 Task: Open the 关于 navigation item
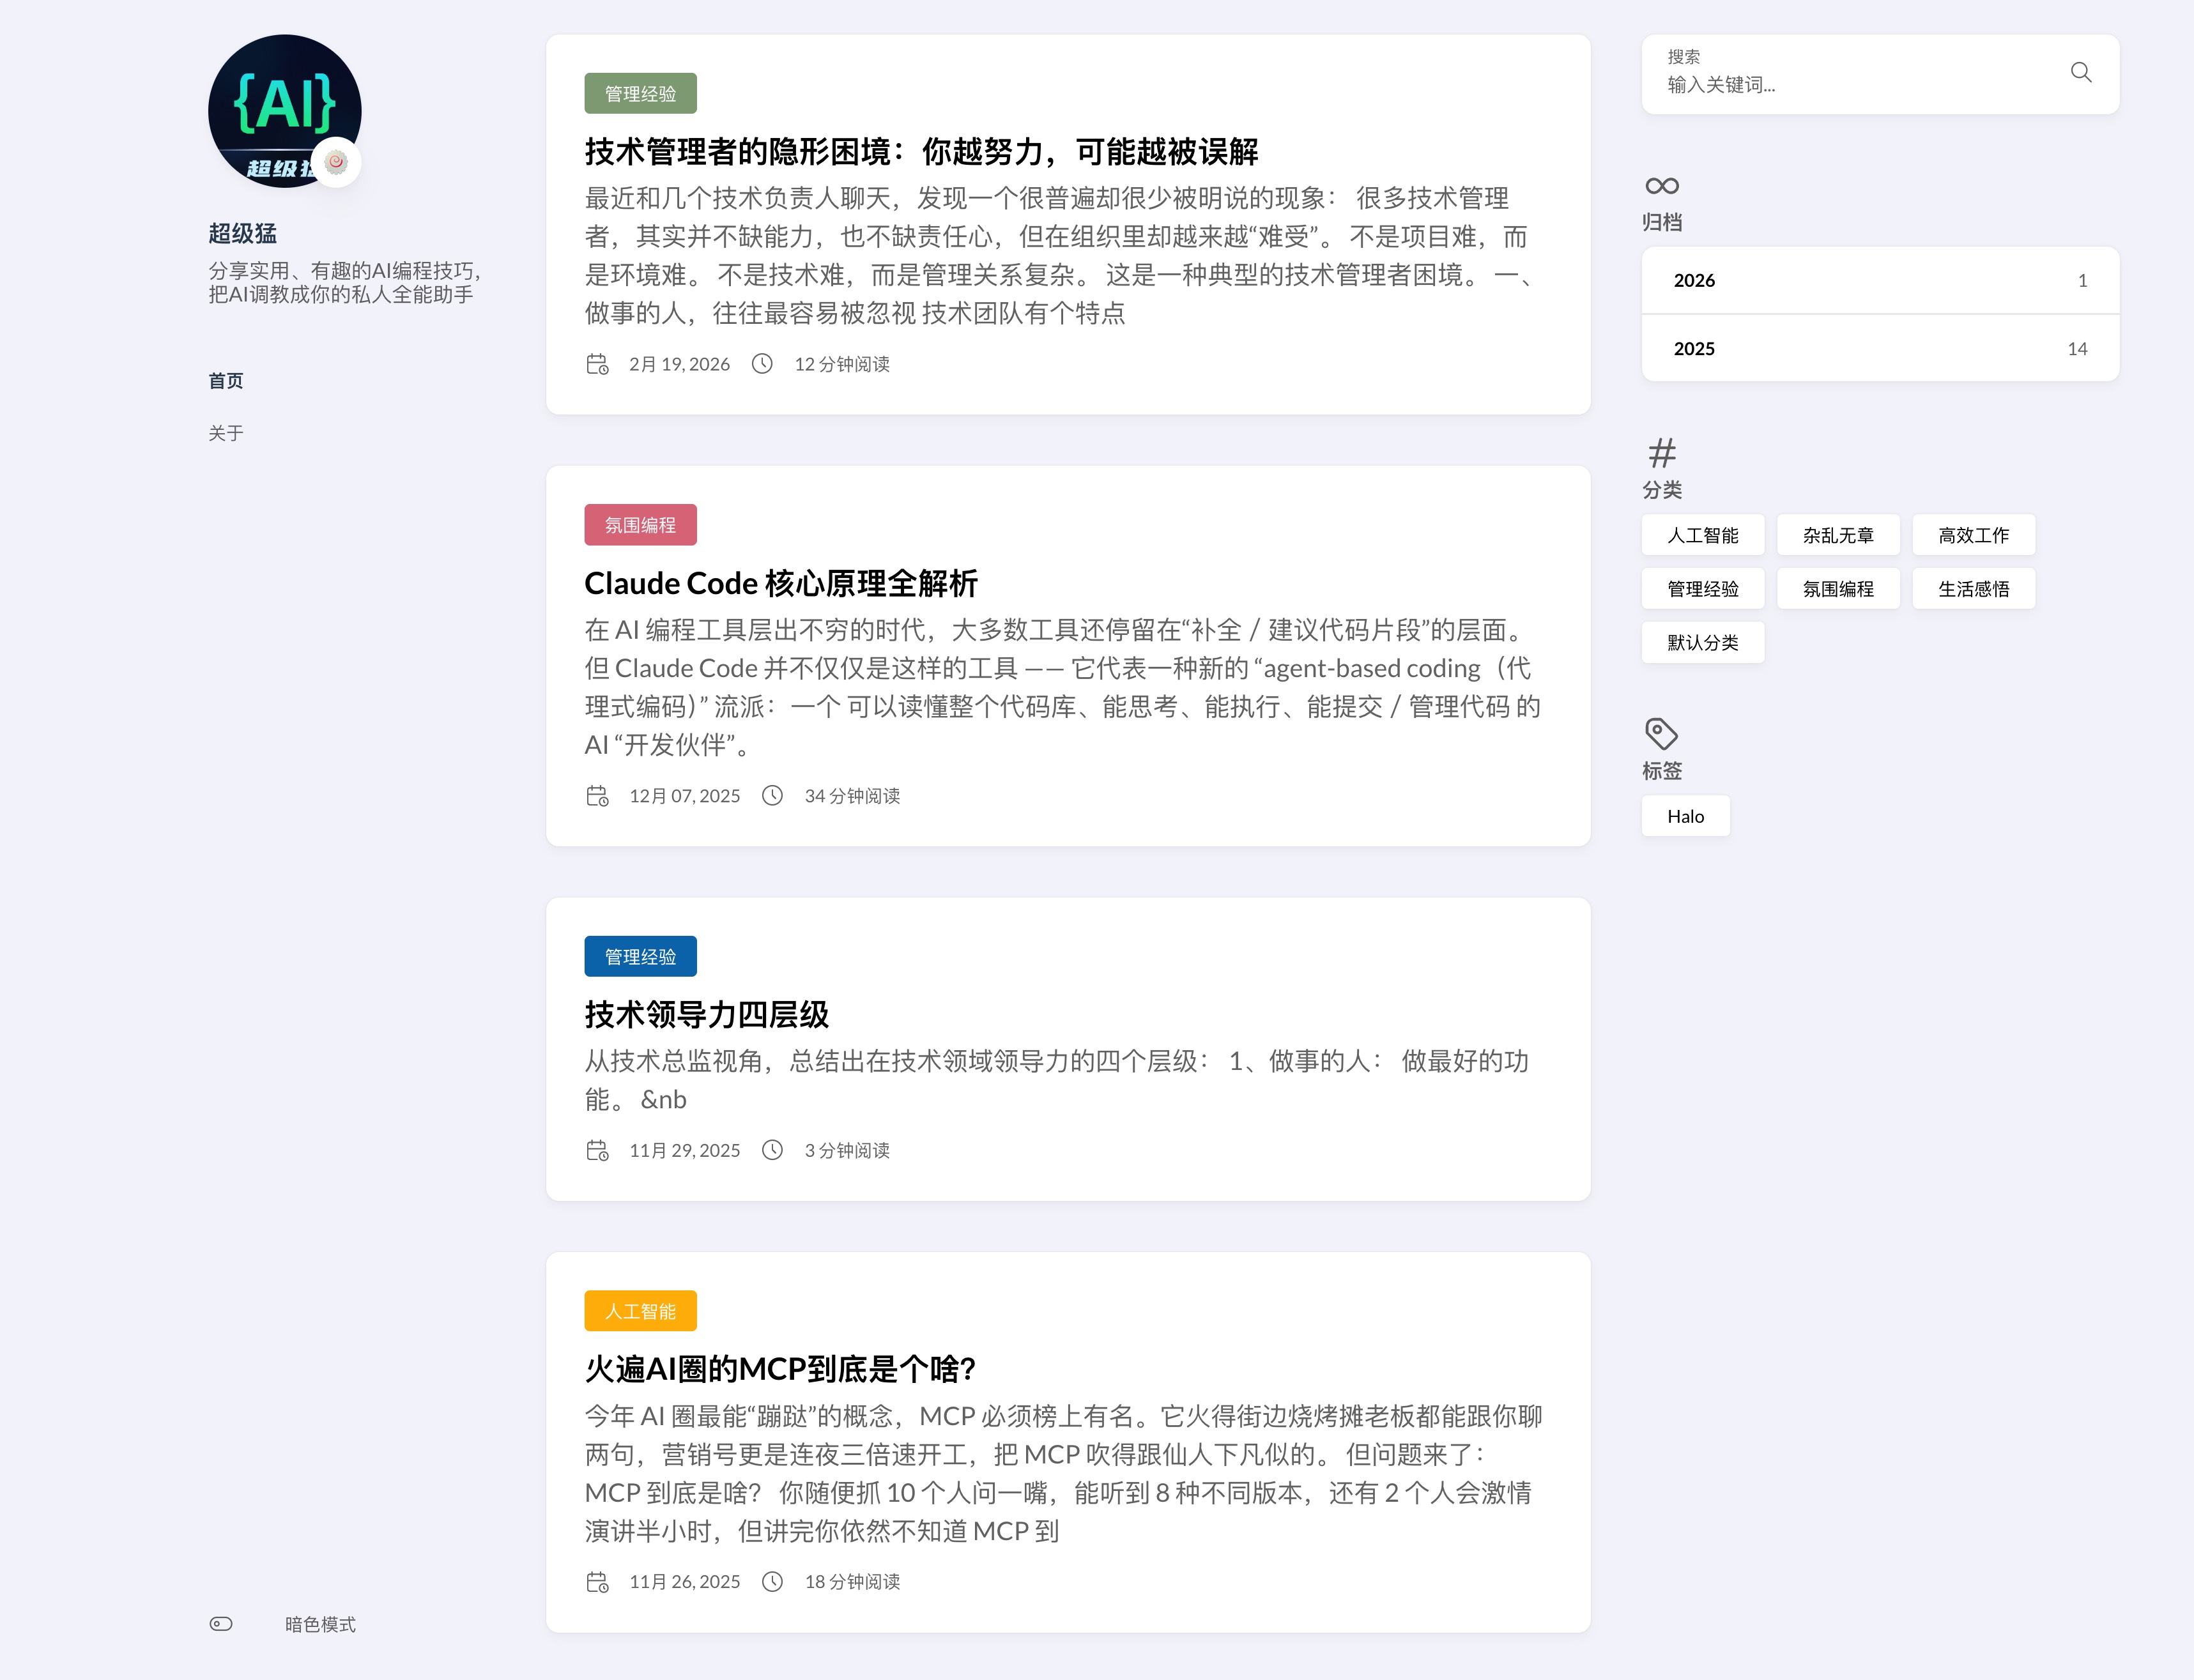pos(225,432)
